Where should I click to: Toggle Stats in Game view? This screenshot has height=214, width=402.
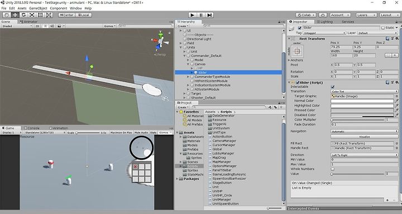154,132
